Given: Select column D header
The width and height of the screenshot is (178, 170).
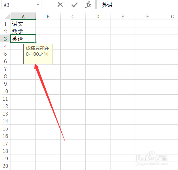Looking at the screenshot, I should (x=98, y=16).
